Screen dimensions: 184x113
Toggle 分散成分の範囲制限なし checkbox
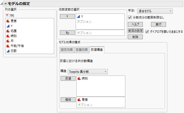130,17
